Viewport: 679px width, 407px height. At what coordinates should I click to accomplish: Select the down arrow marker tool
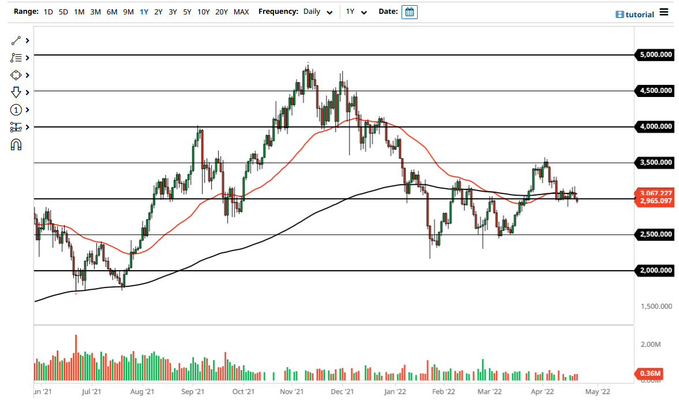(x=16, y=92)
